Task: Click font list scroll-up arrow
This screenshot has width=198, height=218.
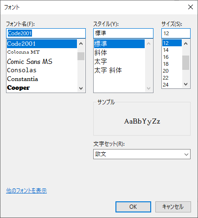Action: click(81, 44)
